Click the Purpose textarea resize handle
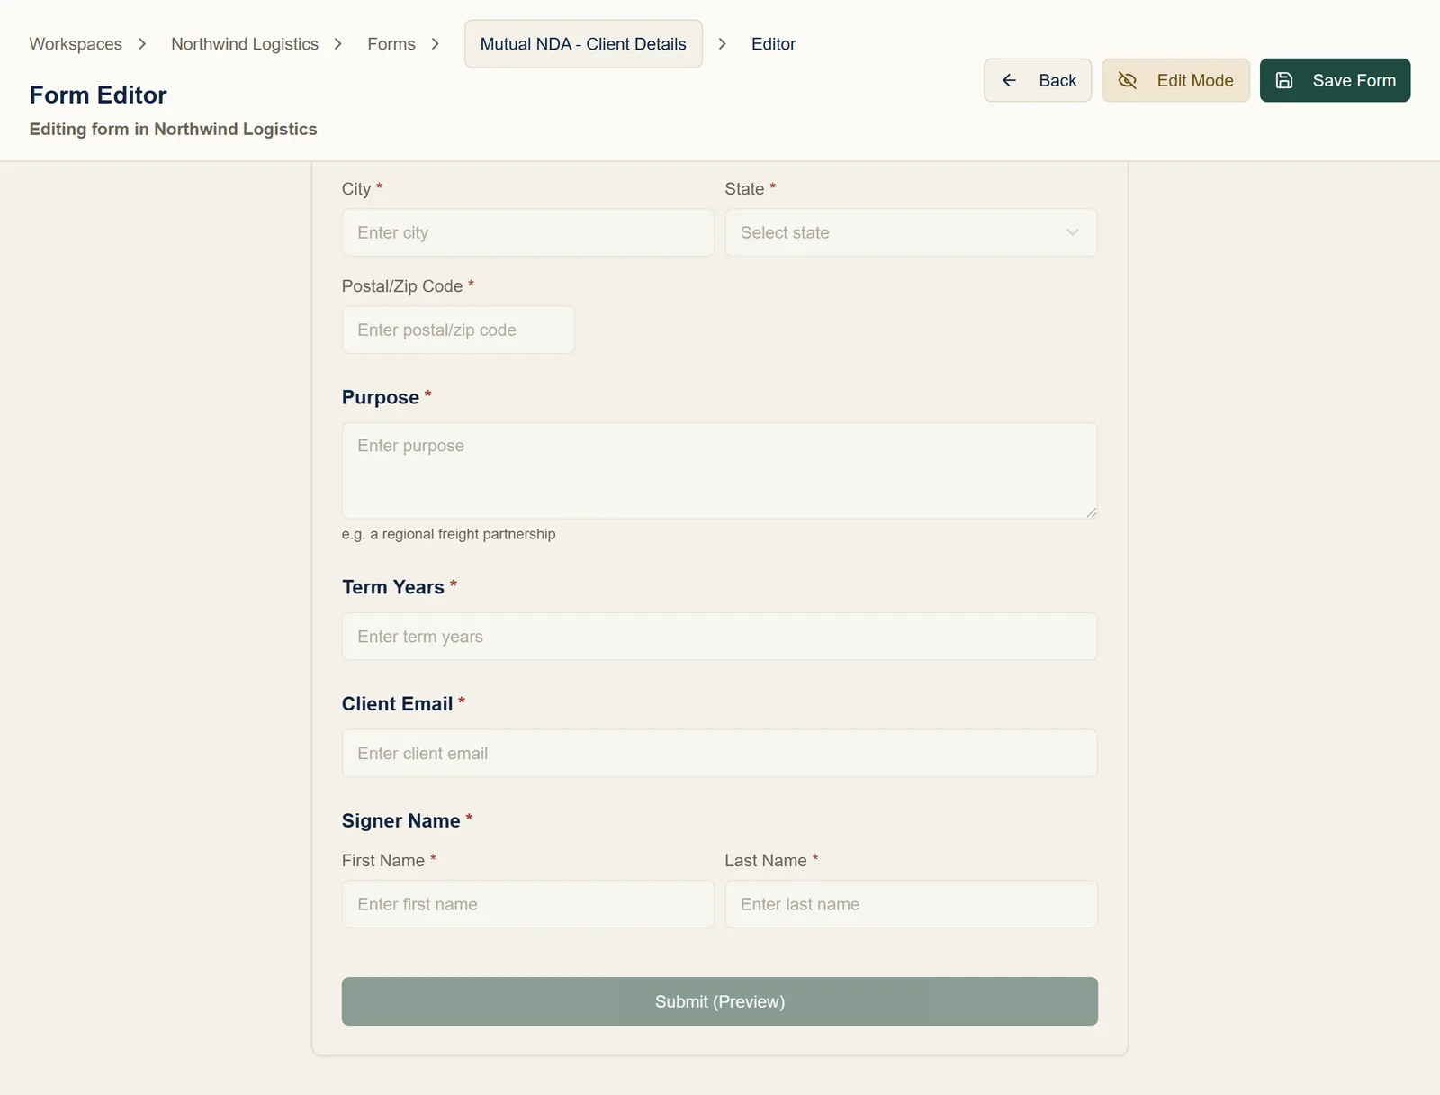1440x1095 pixels. pyautogui.click(x=1091, y=512)
